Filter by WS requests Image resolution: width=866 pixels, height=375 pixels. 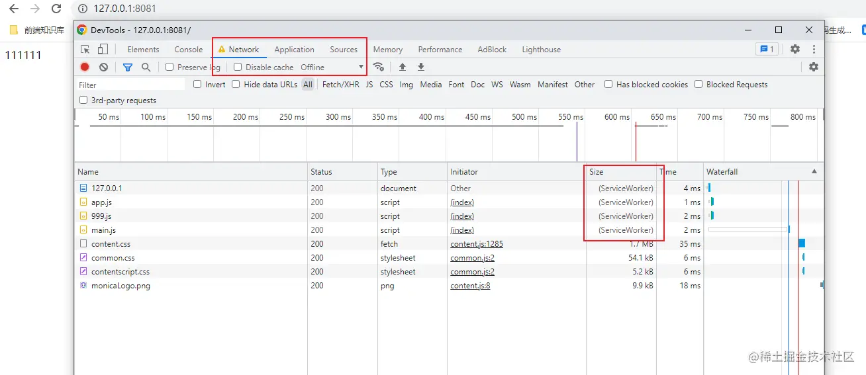click(x=497, y=85)
